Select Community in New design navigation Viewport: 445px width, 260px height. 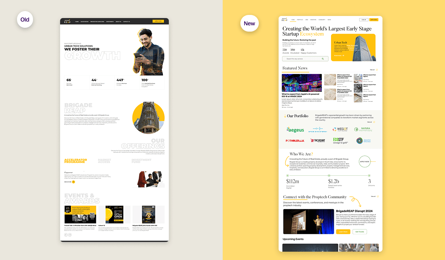[x=322, y=20]
